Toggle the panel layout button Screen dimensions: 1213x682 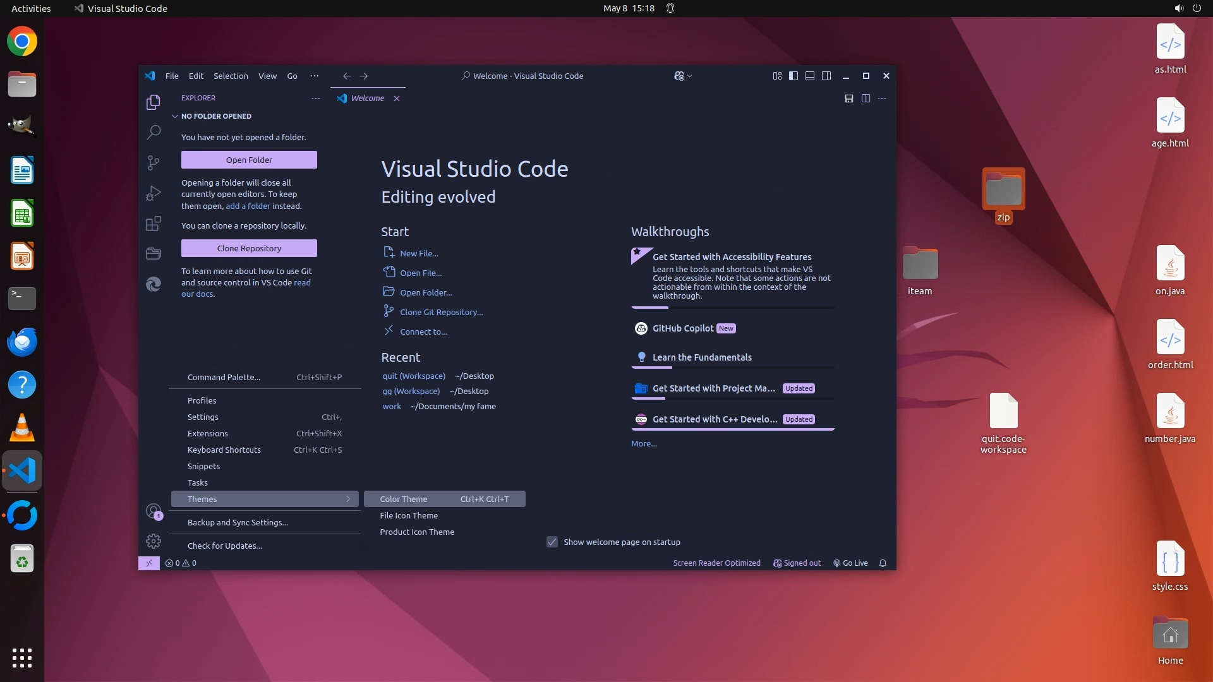(810, 76)
